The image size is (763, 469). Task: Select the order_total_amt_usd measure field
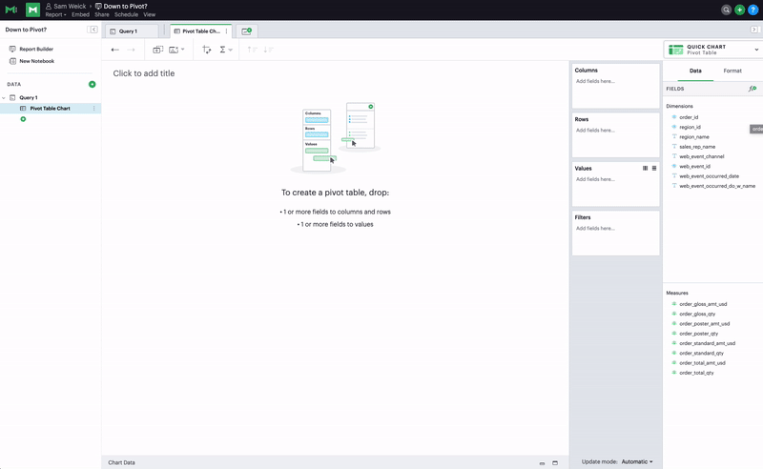tap(702, 363)
